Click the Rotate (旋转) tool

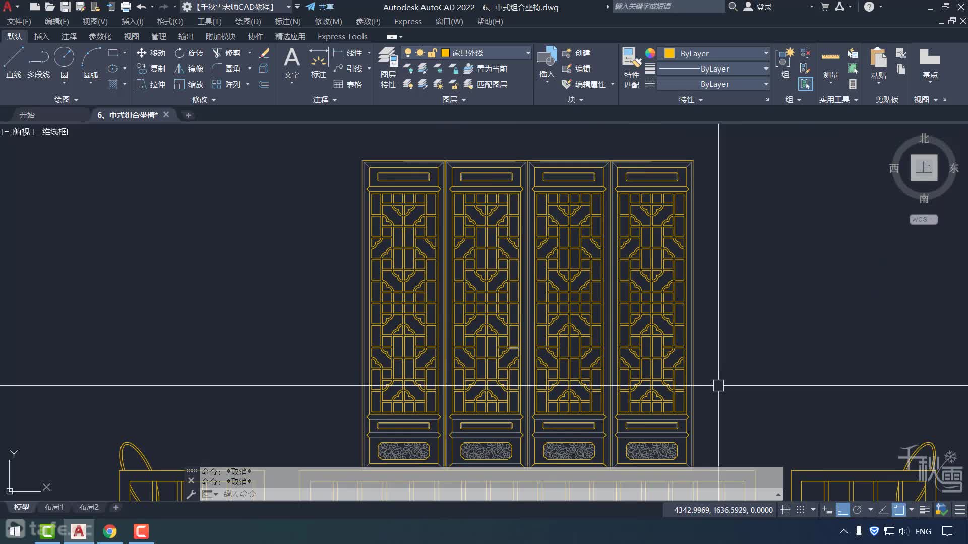(x=189, y=53)
